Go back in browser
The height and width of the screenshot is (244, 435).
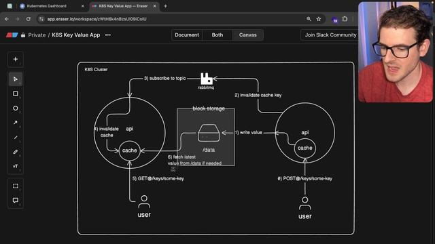coord(7,19)
